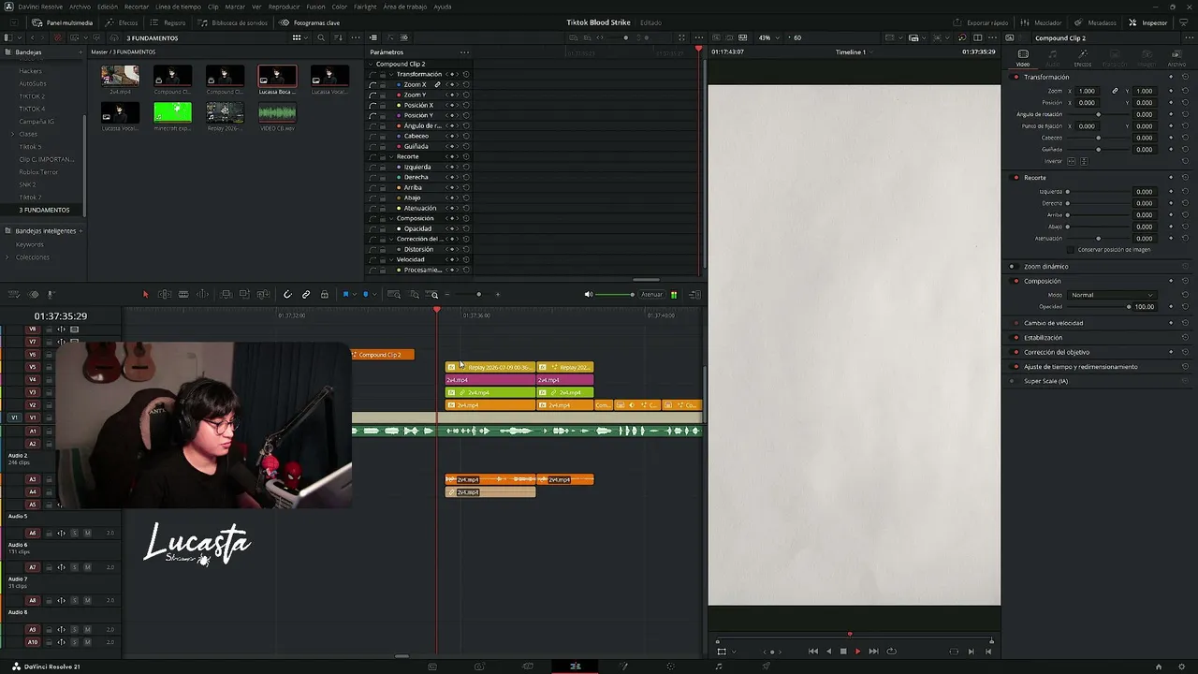
Task: Open the Timeline 1 selector dropdown
Action: [x=853, y=52]
